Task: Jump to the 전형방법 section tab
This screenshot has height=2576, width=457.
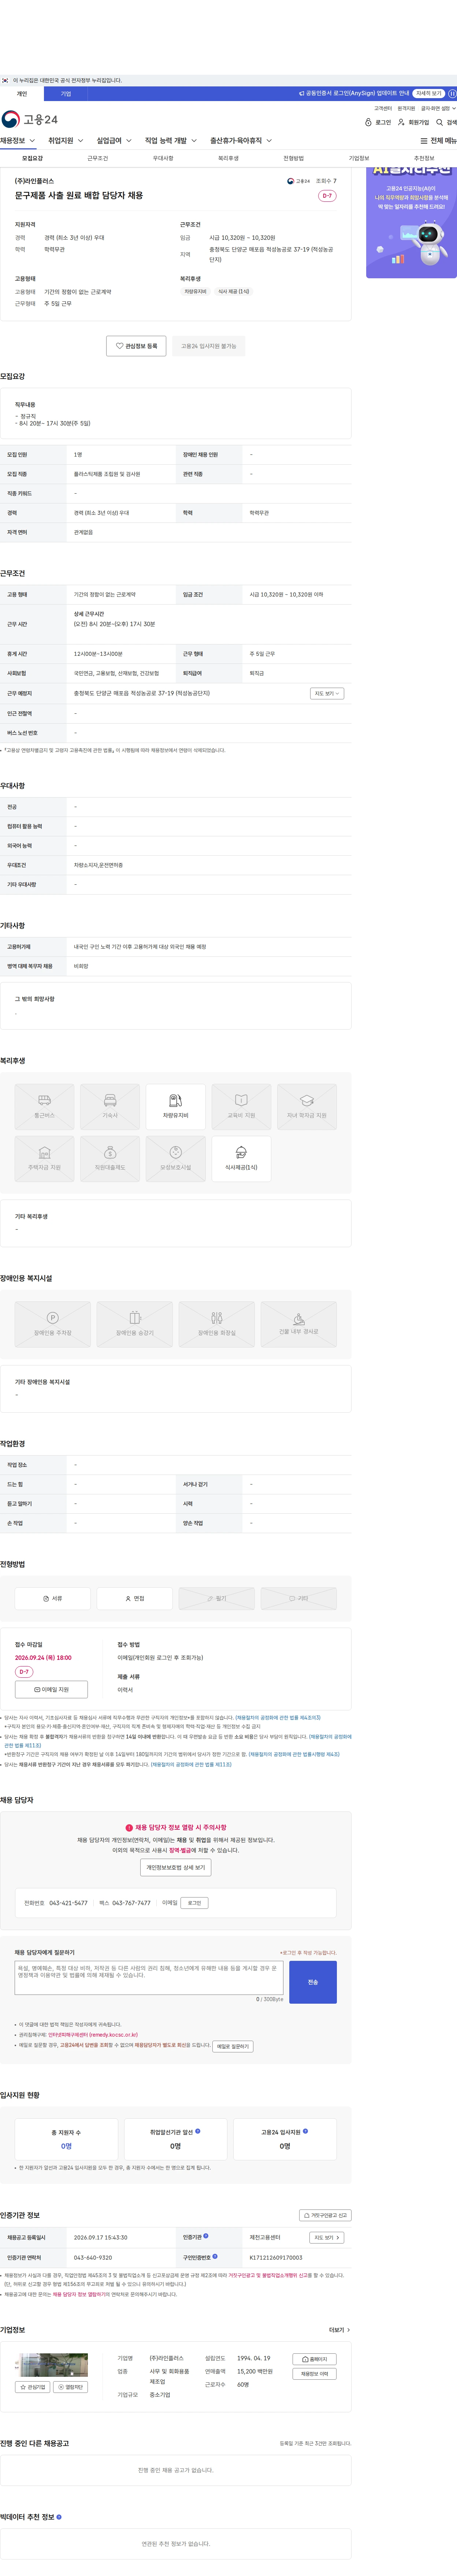Action: click(x=293, y=158)
